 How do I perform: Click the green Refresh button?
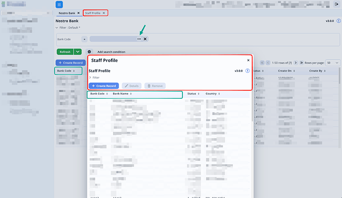pos(65,52)
